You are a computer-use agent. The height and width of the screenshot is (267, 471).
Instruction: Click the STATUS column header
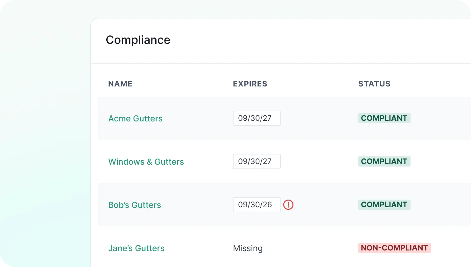click(374, 84)
